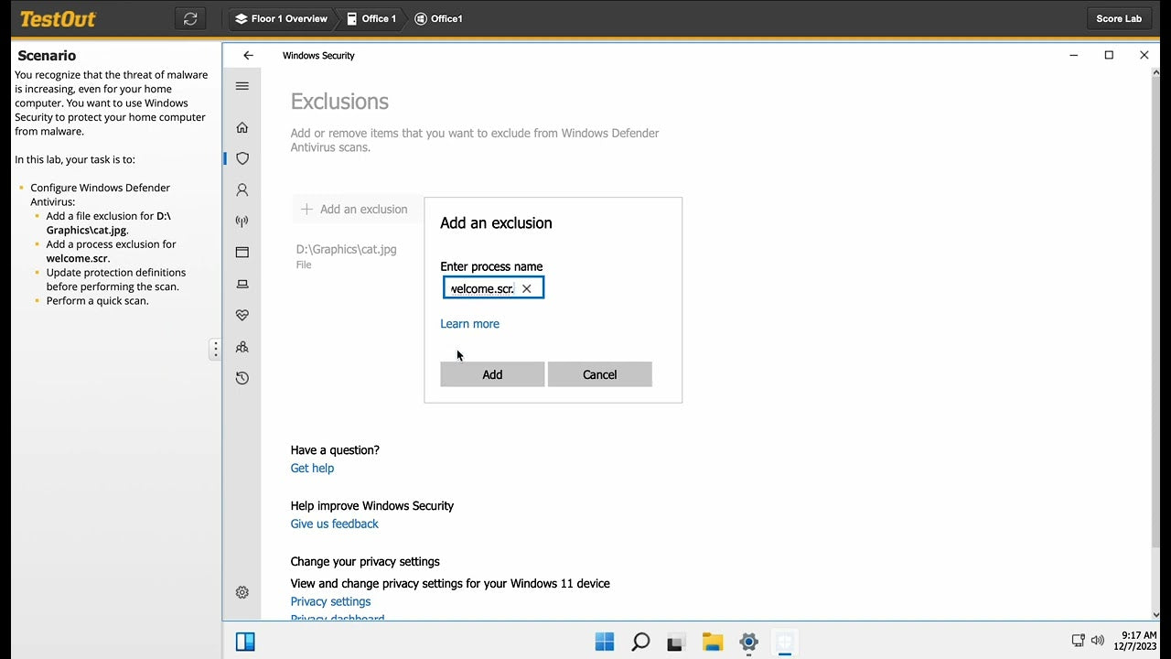Cancel the Add an exclusion dialog
1171x659 pixels.
(600, 374)
